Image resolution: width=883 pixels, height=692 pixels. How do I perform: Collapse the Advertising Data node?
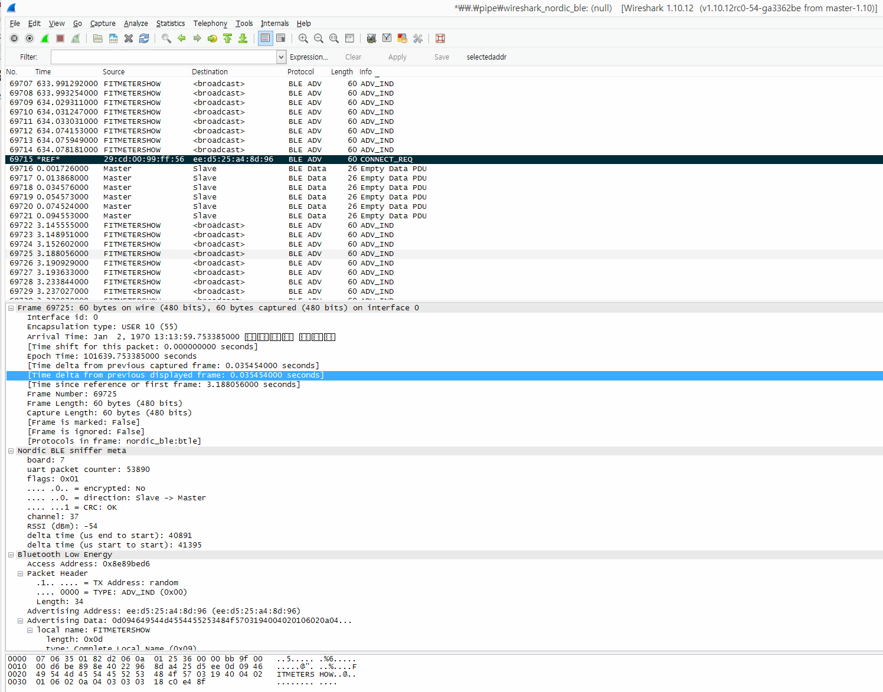click(20, 621)
